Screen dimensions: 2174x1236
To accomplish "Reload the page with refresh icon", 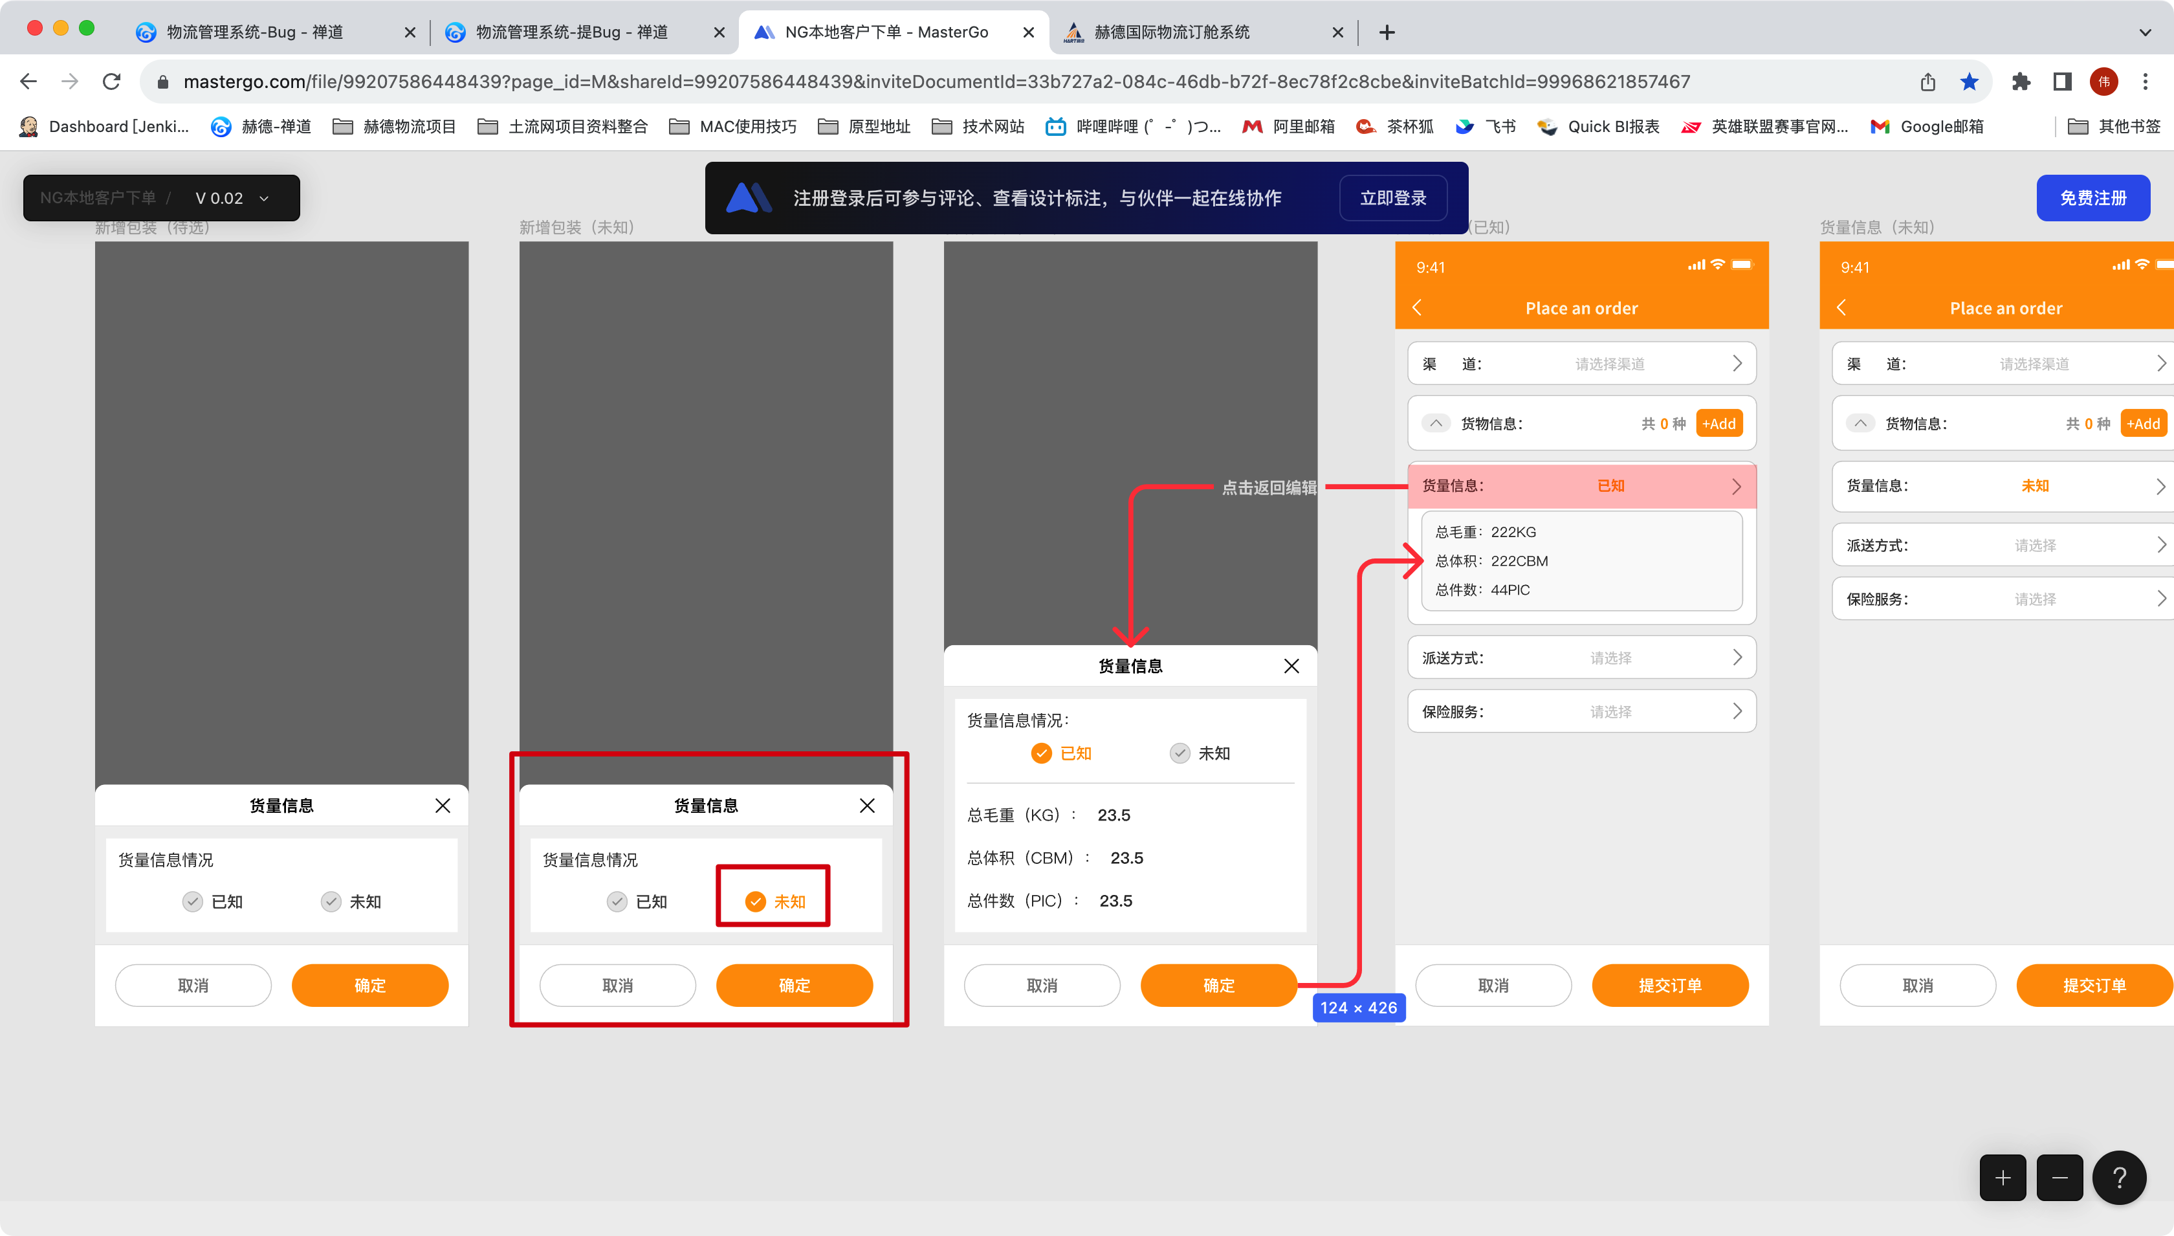I will click(111, 82).
